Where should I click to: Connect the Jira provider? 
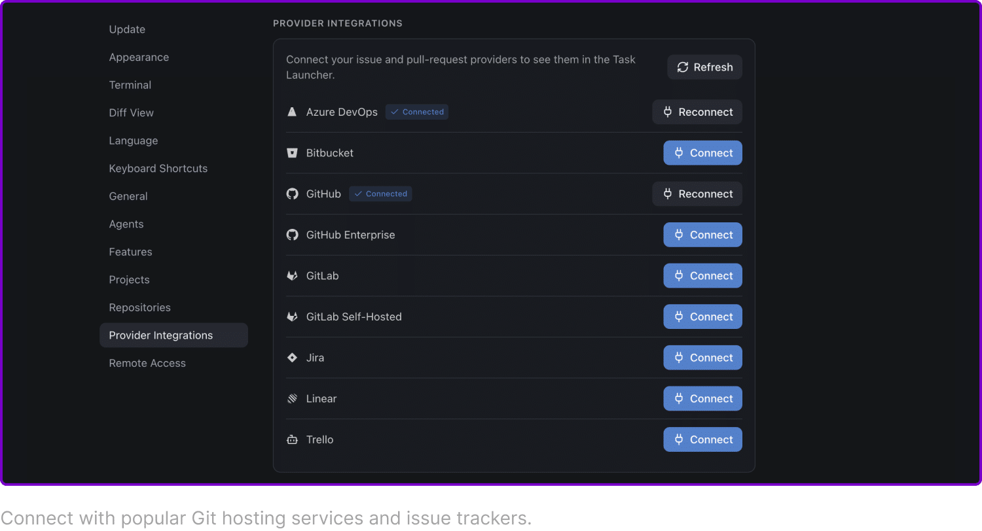pyautogui.click(x=702, y=358)
